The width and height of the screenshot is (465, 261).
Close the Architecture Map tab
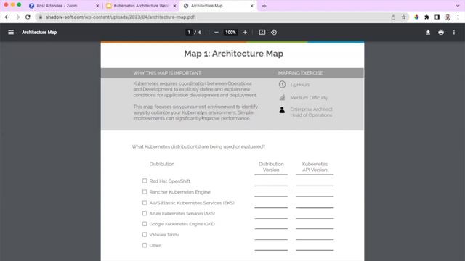click(x=252, y=6)
